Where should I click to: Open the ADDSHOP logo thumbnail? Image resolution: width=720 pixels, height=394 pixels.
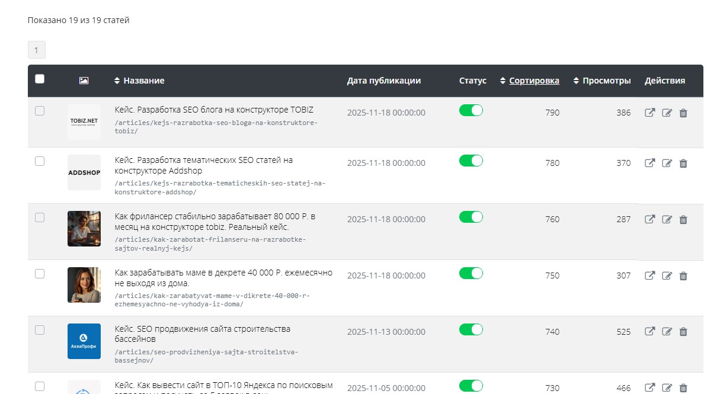(x=84, y=172)
